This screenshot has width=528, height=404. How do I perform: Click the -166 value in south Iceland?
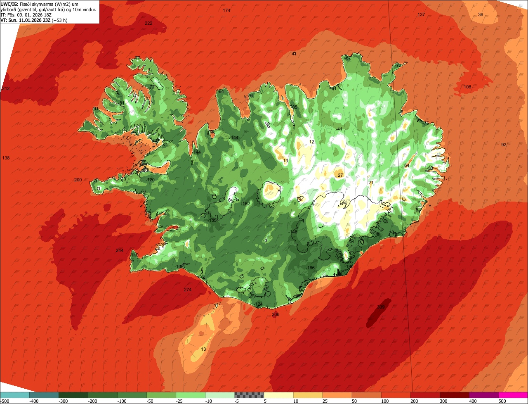point(310,268)
